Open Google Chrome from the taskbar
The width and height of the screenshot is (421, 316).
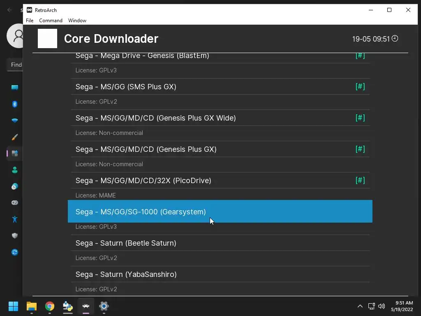coord(50,306)
